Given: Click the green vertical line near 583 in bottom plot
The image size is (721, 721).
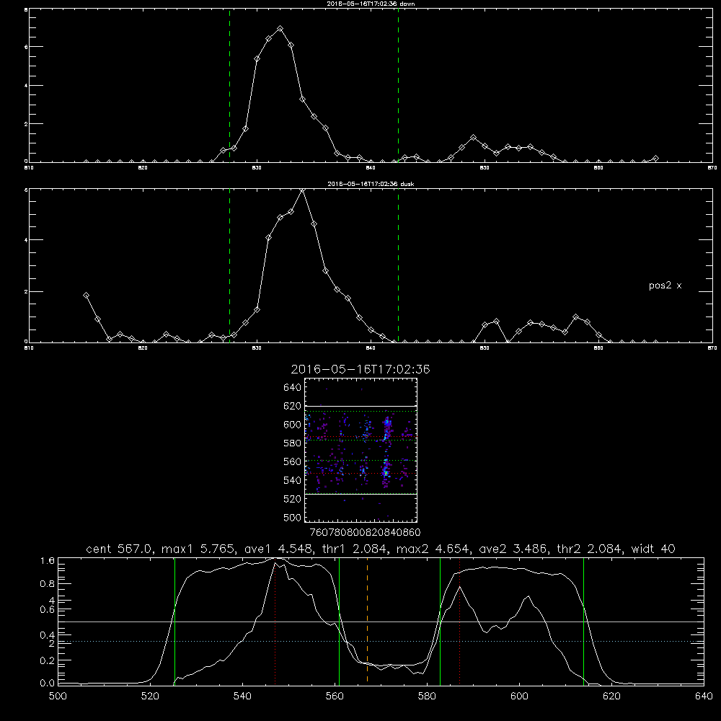Looking at the screenshot, I should tap(440, 622).
